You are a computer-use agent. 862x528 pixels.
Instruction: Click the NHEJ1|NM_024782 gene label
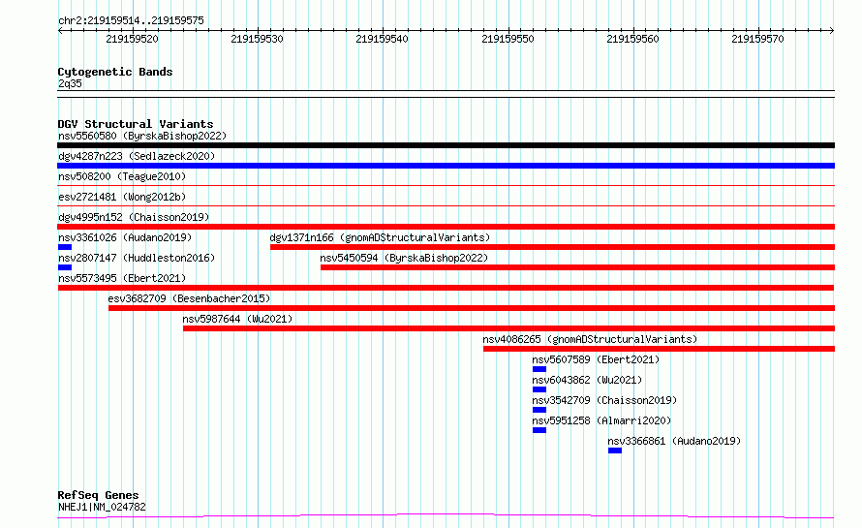pos(102,507)
